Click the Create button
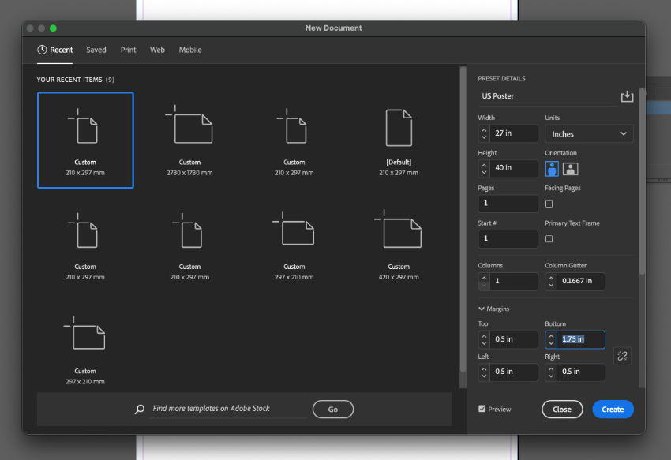671x460 pixels. pos(613,409)
